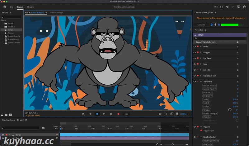249x146 pixels.
Task: Collapse the Triggers behavior section
Action: pyautogui.click(x=201, y=127)
